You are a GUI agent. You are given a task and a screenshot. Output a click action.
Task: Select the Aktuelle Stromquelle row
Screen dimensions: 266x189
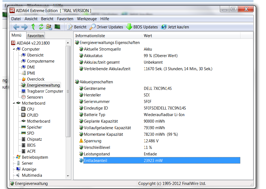coord(159,49)
